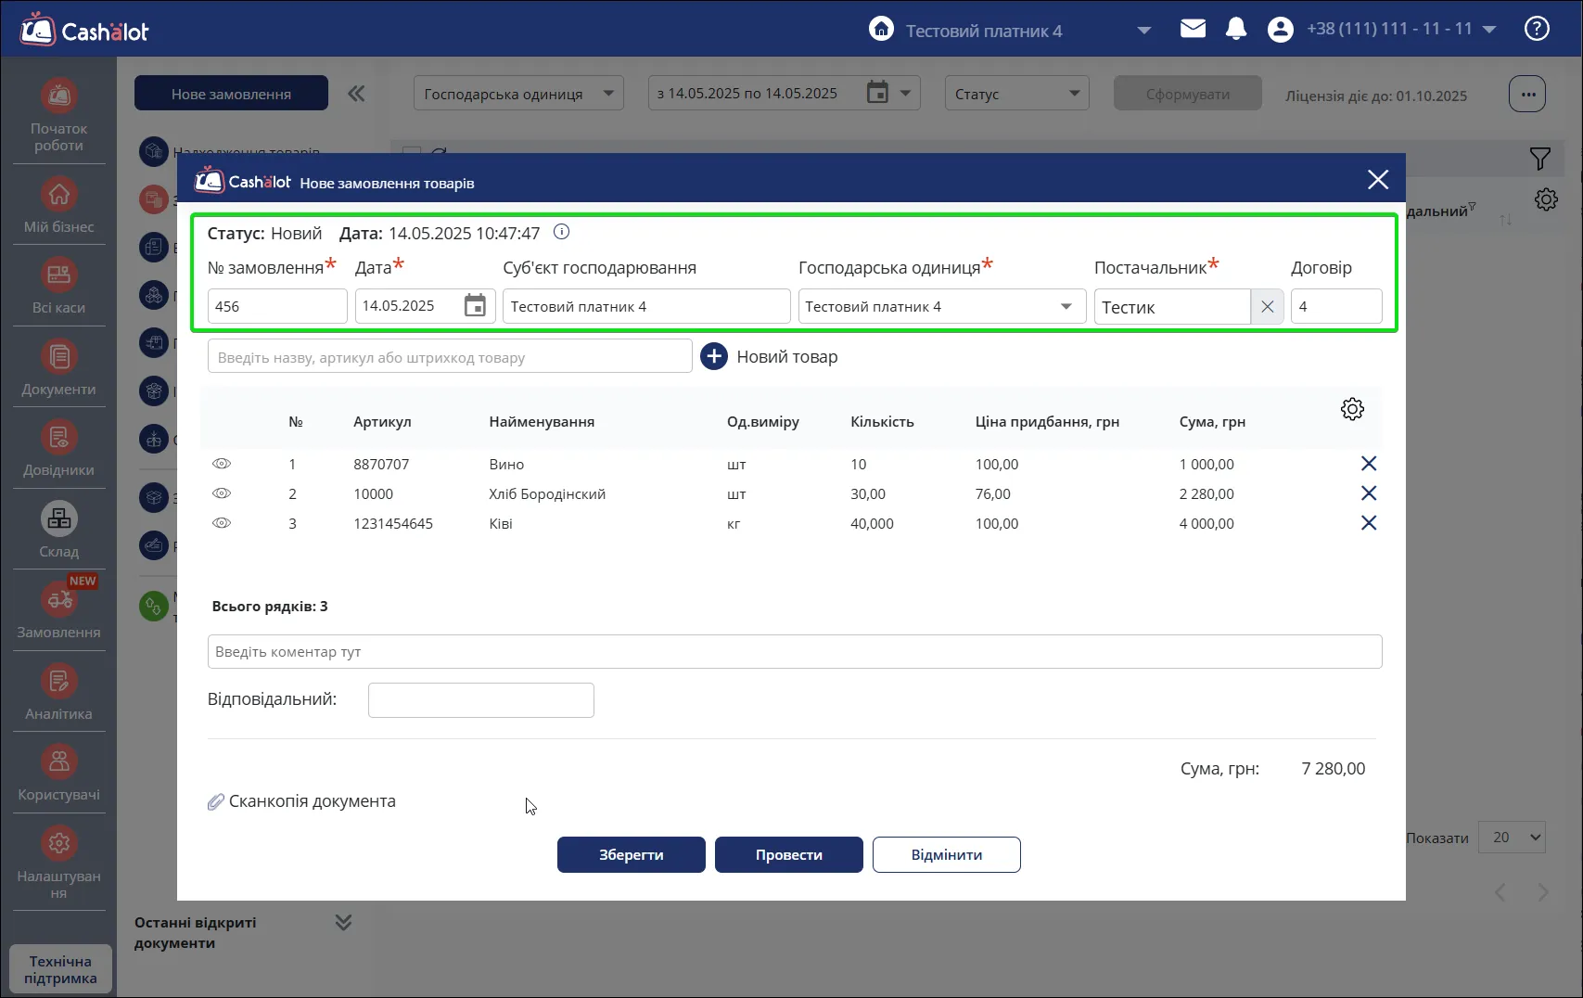
Task: Toggle eye icon for Ківі row
Action: pyautogui.click(x=222, y=523)
